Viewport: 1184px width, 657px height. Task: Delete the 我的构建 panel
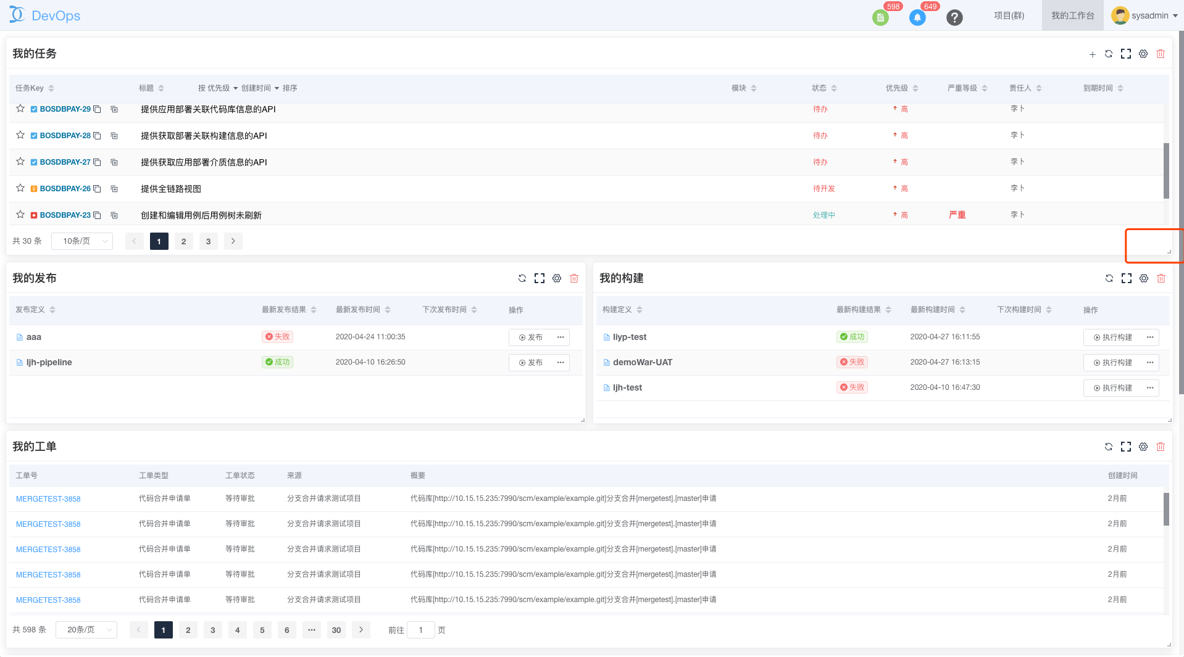pyautogui.click(x=1161, y=278)
